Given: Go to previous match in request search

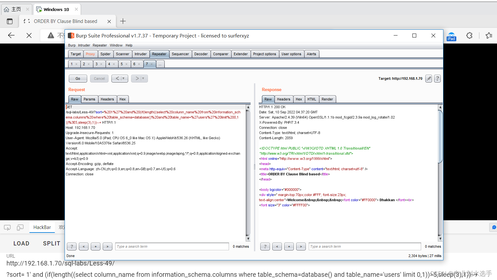Looking at the screenshot, I should tap(84, 246).
